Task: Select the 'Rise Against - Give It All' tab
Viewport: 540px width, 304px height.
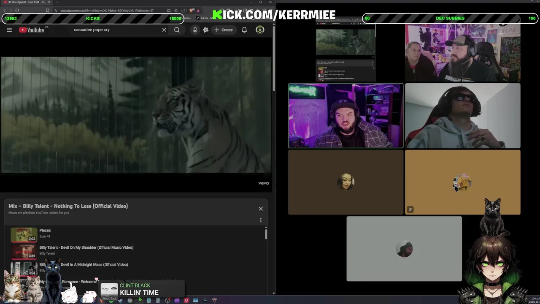Action: pyautogui.click(x=27, y=2)
